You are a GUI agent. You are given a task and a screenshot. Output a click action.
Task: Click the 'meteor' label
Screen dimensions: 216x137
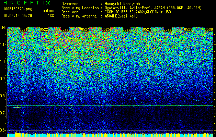(x=49, y=11)
